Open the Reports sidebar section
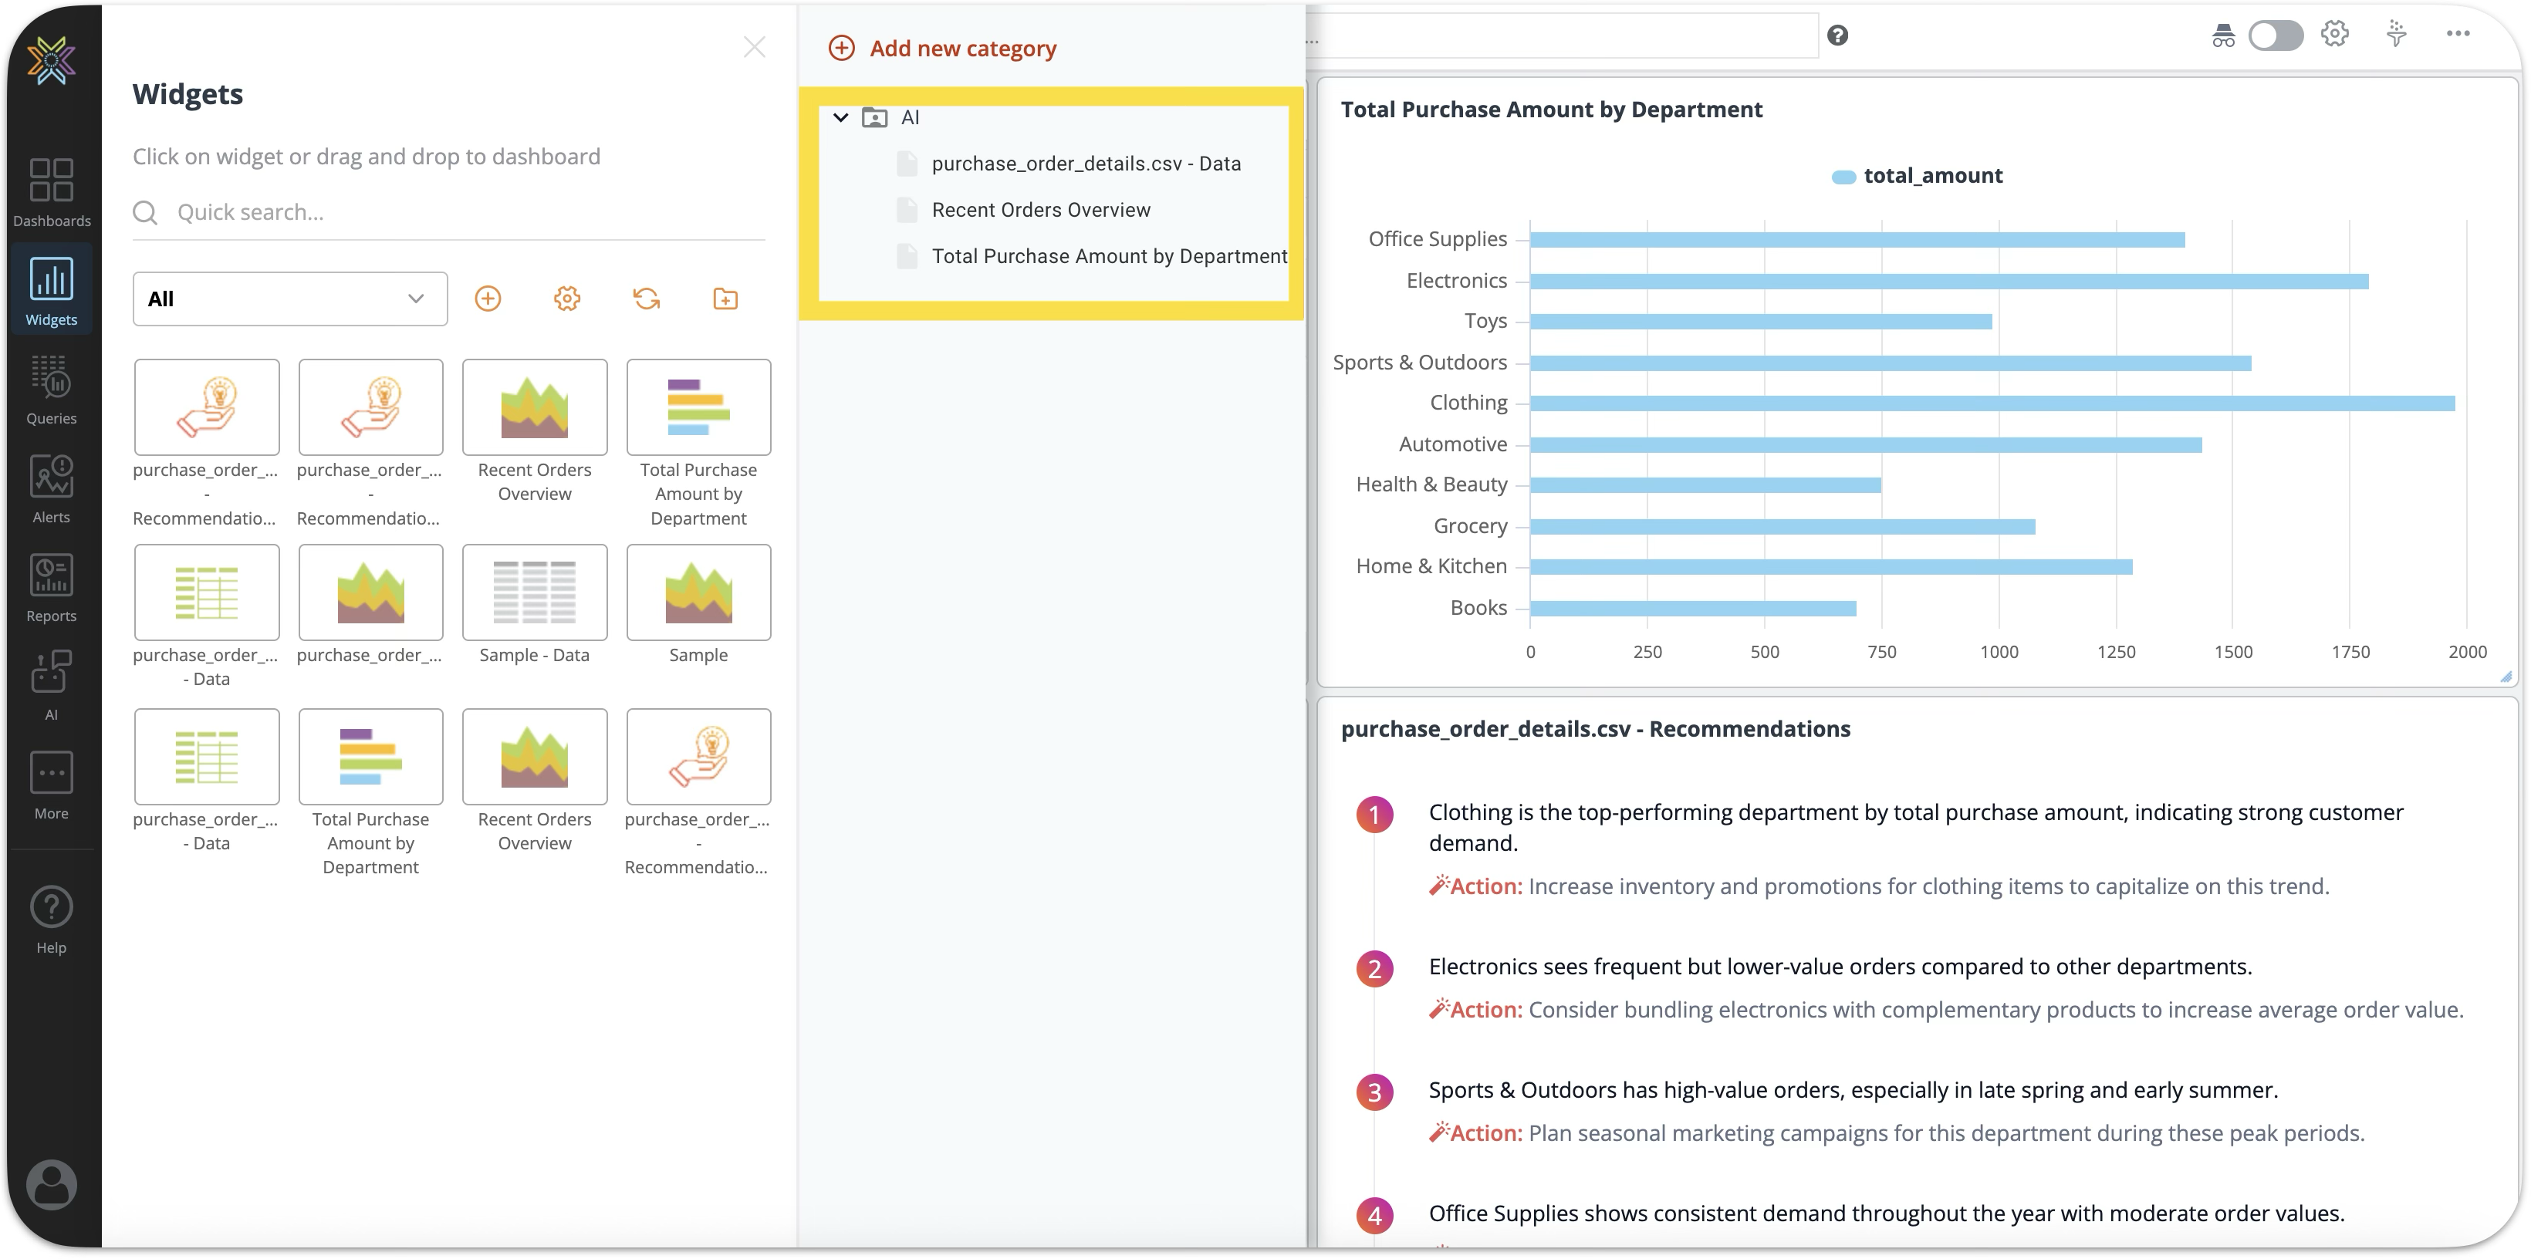The height and width of the screenshot is (1259, 2531). click(51, 587)
